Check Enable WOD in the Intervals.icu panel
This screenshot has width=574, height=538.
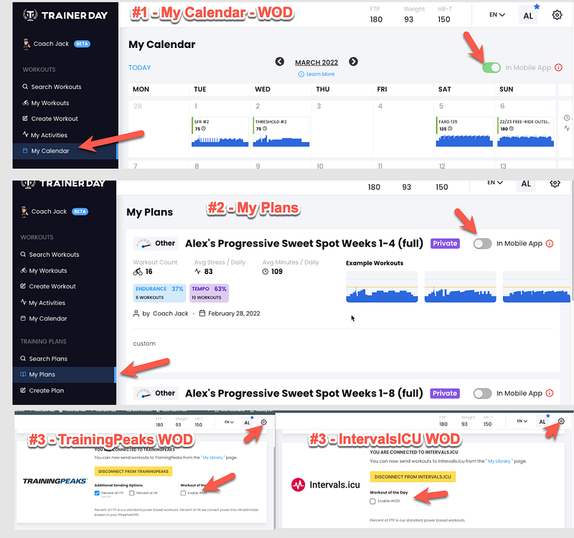coord(372,501)
